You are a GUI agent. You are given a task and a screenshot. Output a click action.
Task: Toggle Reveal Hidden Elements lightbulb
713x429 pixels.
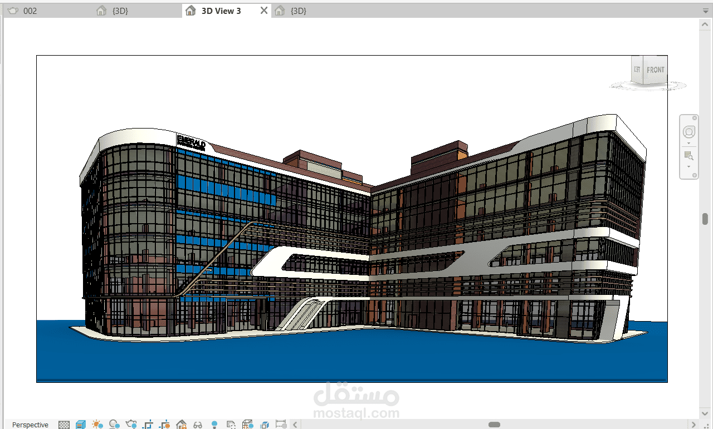214,425
